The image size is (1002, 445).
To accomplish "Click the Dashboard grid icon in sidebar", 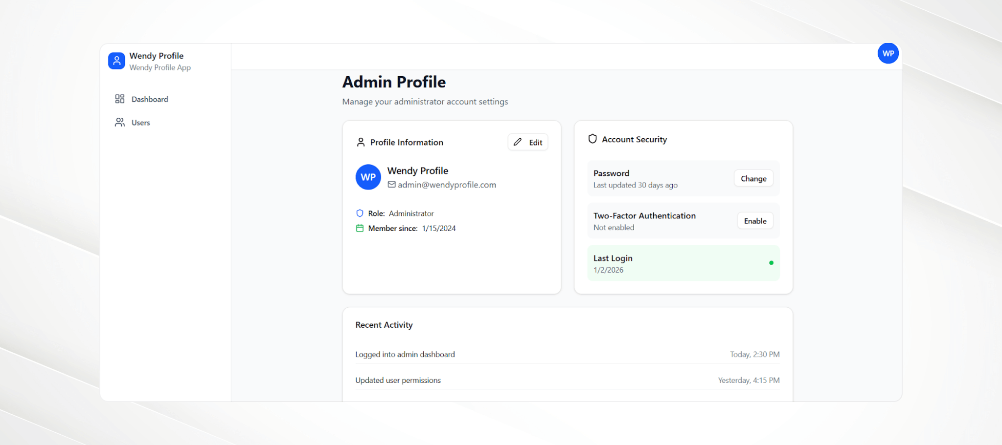I will [120, 99].
